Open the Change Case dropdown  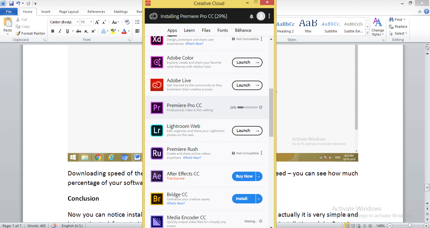coord(115,22)
